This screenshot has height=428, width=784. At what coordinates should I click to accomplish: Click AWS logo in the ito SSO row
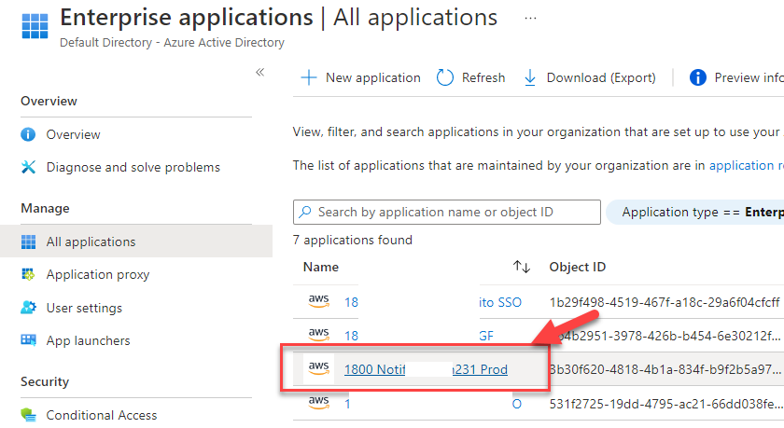(318, 301)
